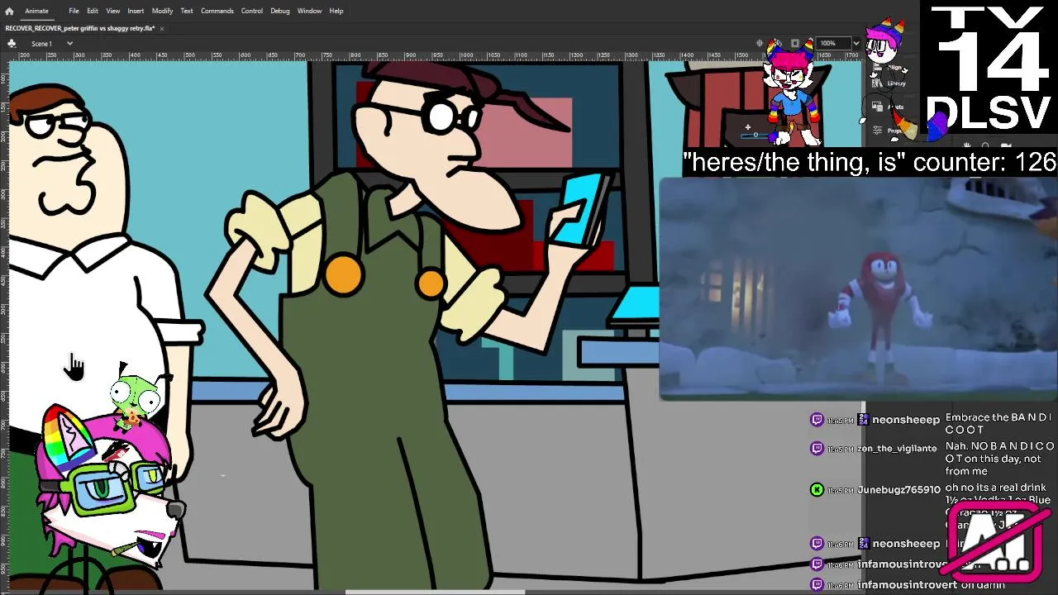Open the Control menu
Viewport: 1058px width, 595px height.
pos(252,11)
